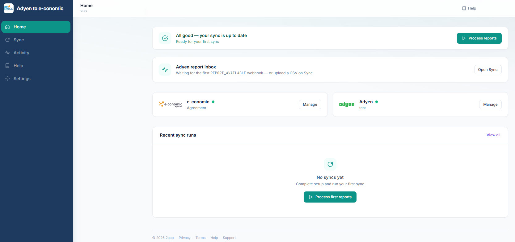515x242 pixels.
Task: Click the 'No syncs yet' text
Action: pyautogui.click(x=330, y=177)
